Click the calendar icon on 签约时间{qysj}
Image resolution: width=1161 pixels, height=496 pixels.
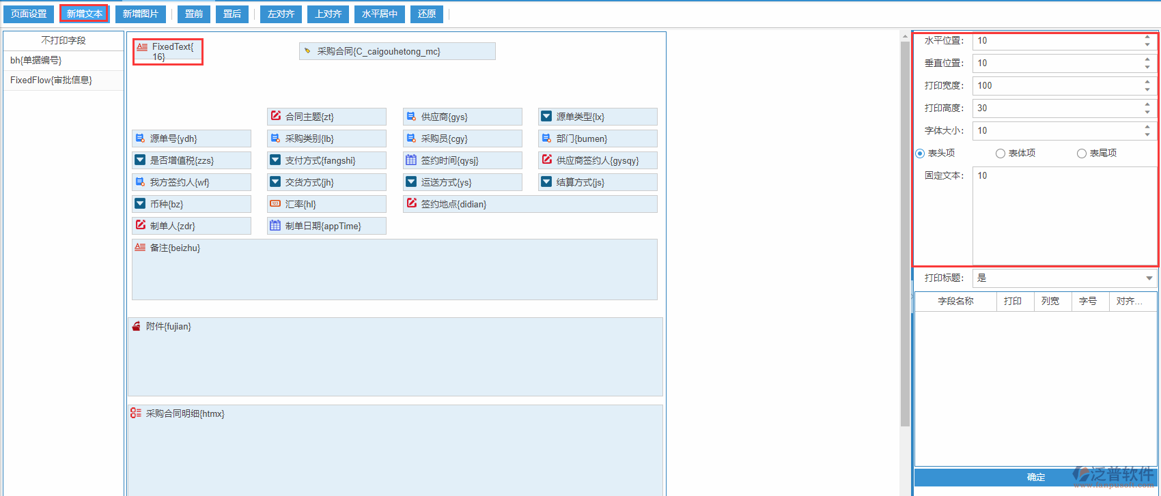(411, 160)
